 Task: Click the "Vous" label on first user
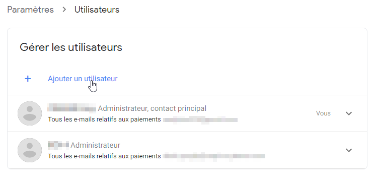coord(323,113)
